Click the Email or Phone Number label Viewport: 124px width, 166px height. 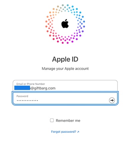[31, 84]
